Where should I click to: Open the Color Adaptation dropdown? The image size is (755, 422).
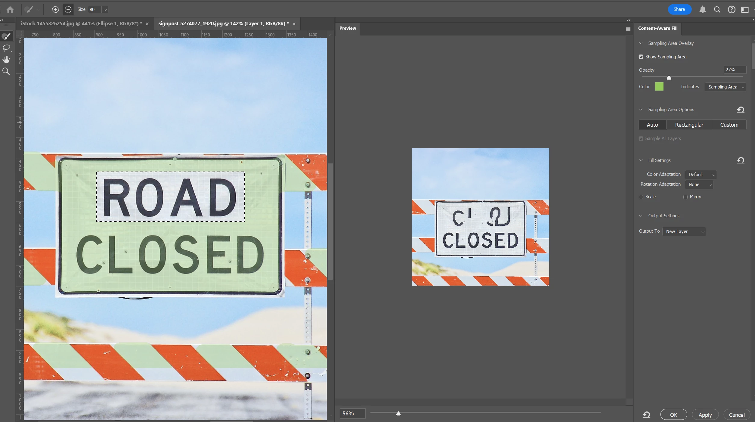[x=701, y=175]
